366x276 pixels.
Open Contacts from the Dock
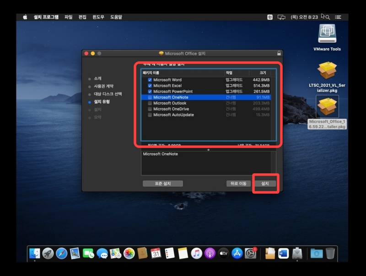[x=142, y=254]
